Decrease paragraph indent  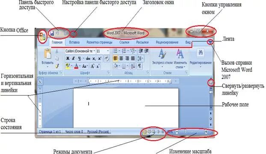click(141, 51)
